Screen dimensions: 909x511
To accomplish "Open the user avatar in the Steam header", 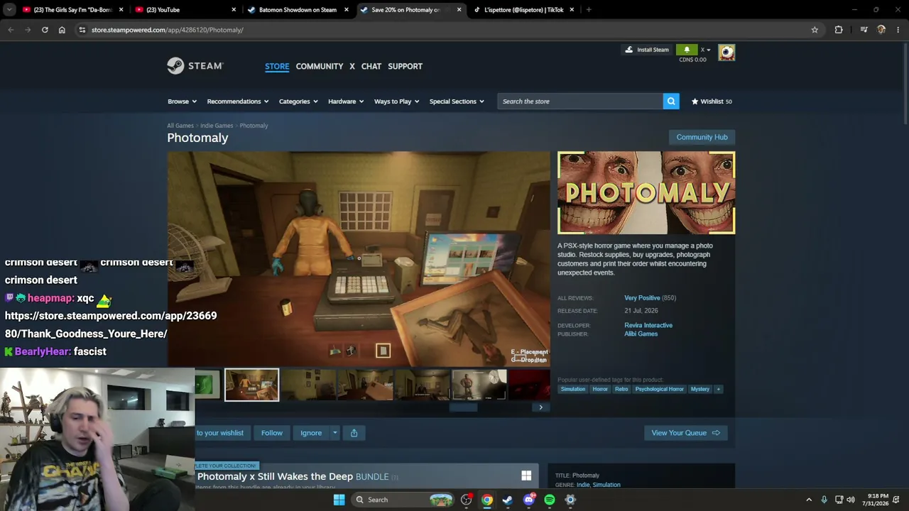I will (x=726, y=53).
